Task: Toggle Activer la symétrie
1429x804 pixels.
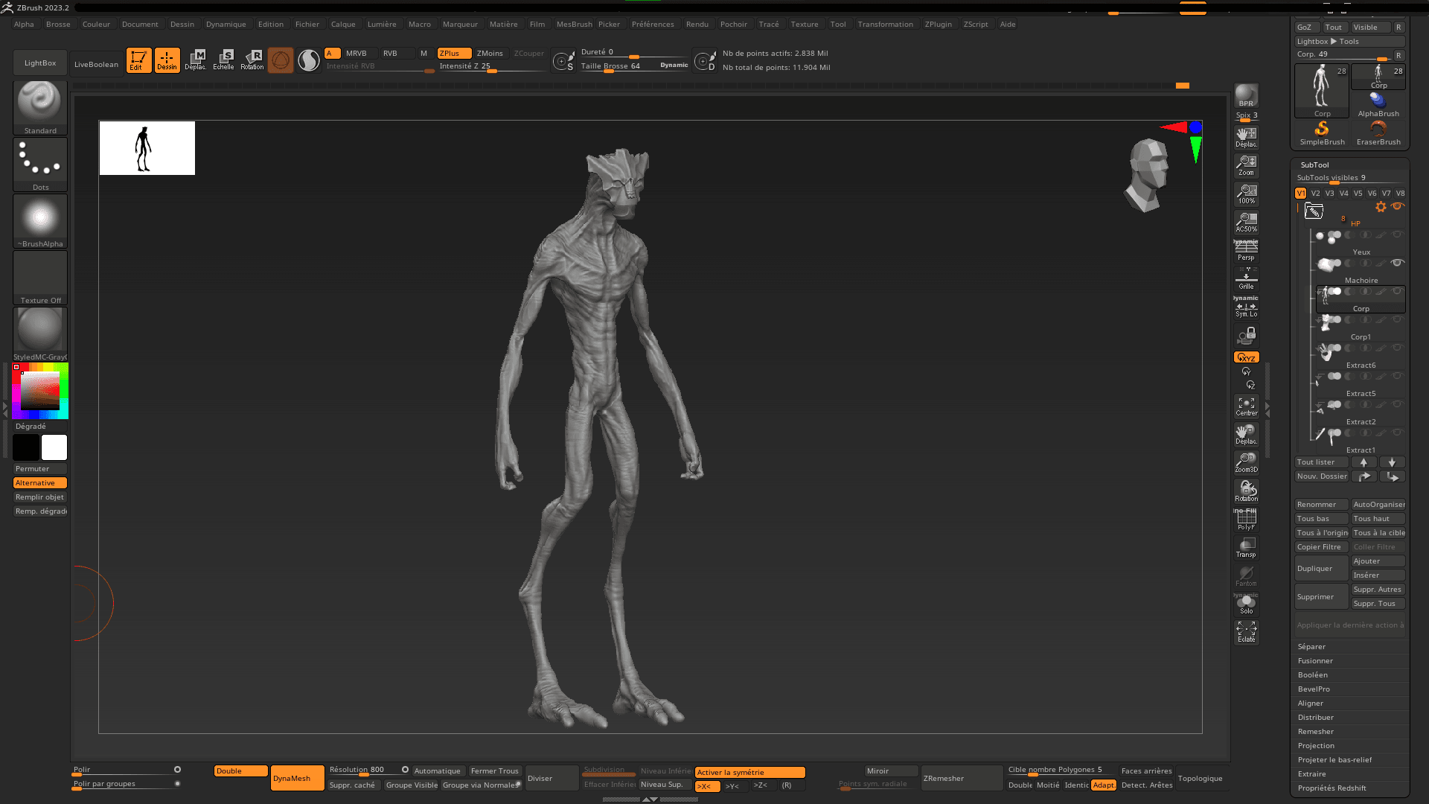Action: pos(749,773)
